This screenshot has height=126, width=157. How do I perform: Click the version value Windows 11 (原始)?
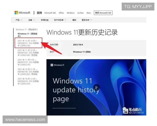pyautogui.click(x=82, y=52)
